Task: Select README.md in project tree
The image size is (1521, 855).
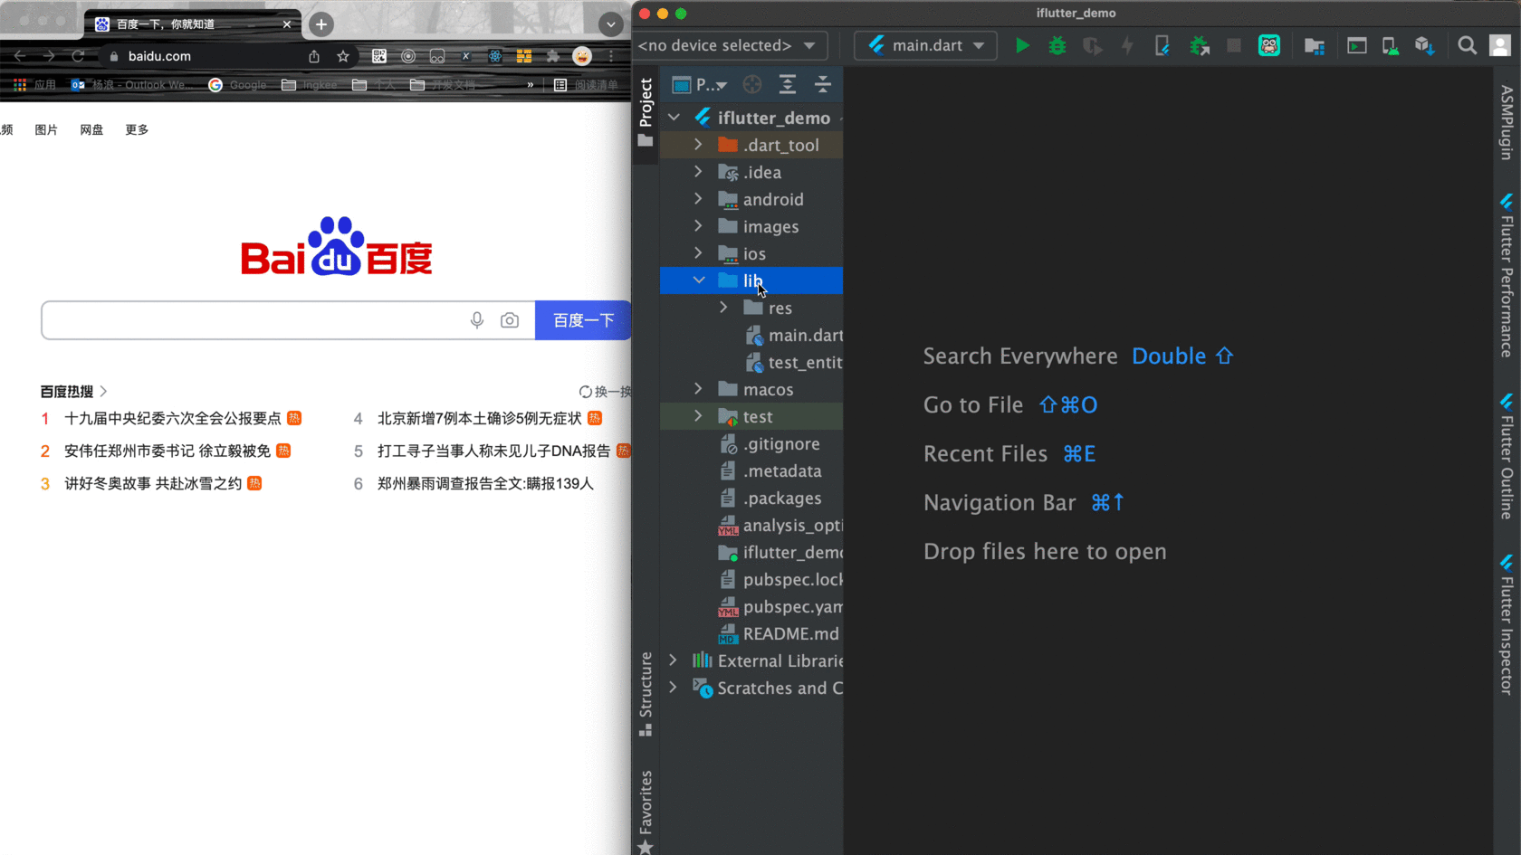Action: pos(779,633)
